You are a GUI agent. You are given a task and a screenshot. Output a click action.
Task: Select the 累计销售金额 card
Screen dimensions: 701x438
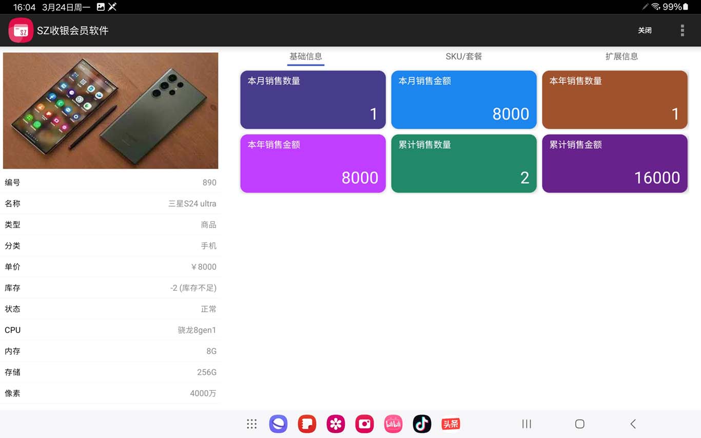coord(615,164)
